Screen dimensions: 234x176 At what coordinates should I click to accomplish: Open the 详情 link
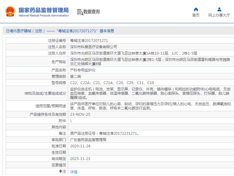[x=74, y=172]
